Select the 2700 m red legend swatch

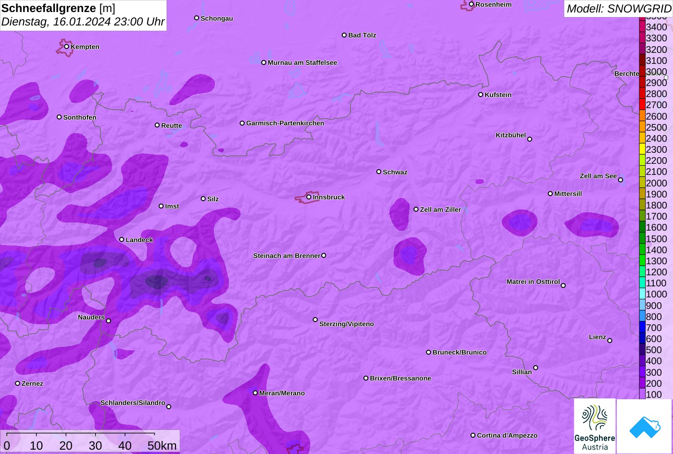(642, 104)
